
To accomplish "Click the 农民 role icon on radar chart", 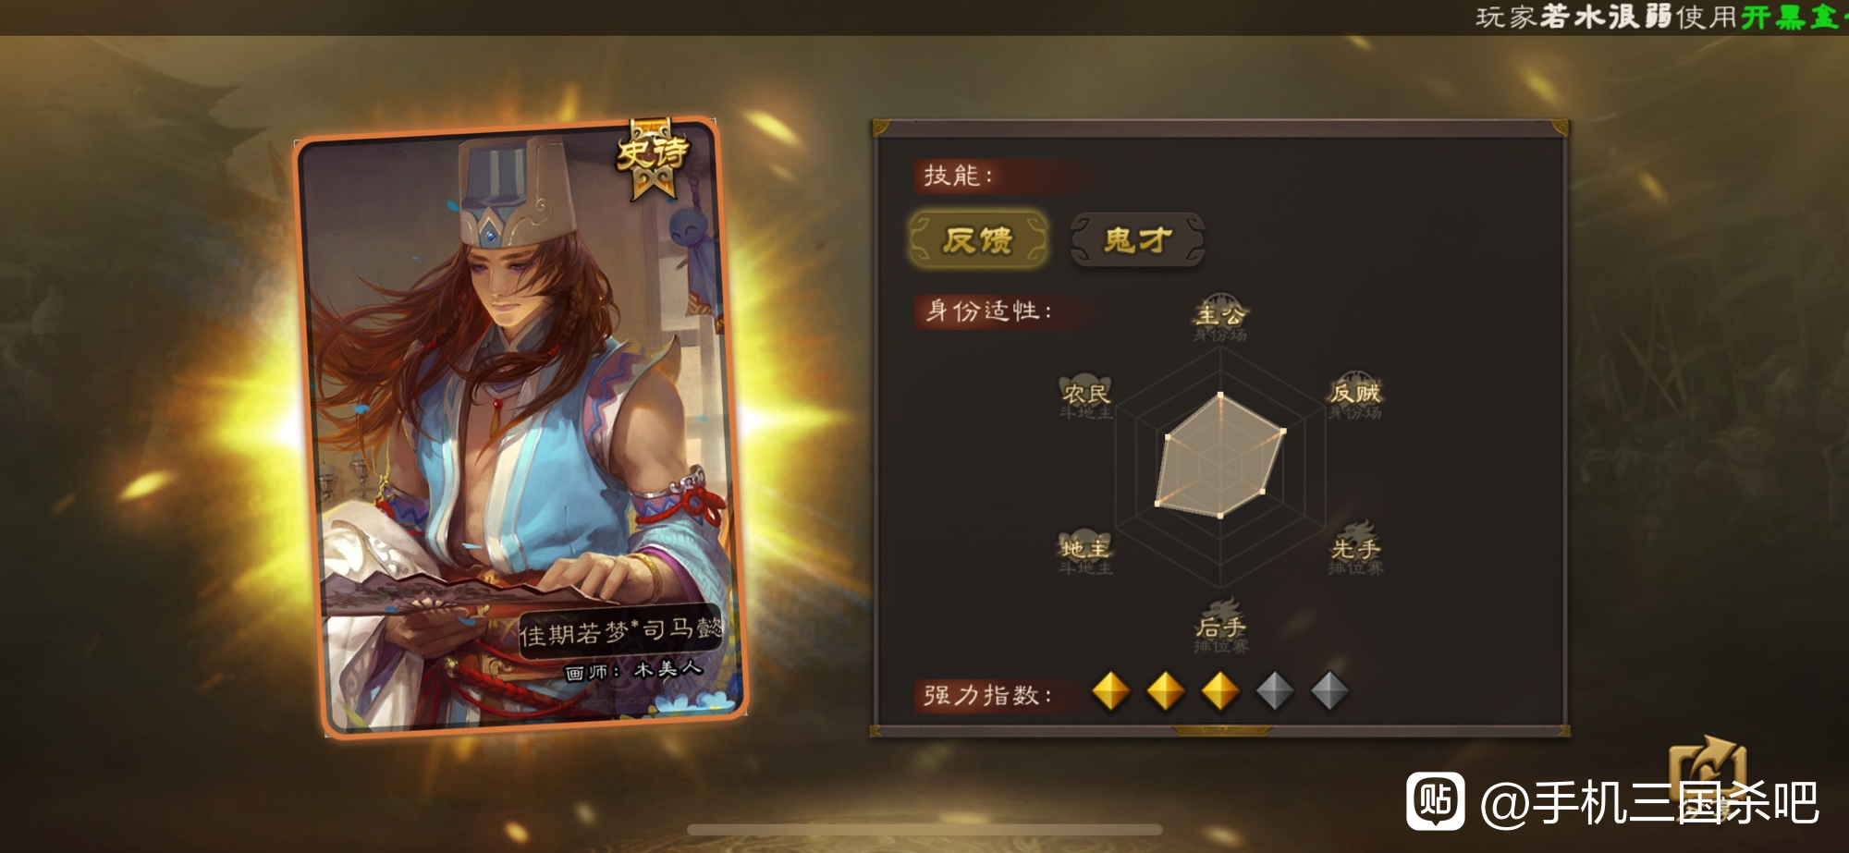I will click(1085, 397).
